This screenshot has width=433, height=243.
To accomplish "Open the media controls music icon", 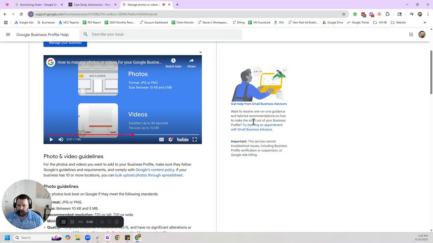I will pos(412,14).
